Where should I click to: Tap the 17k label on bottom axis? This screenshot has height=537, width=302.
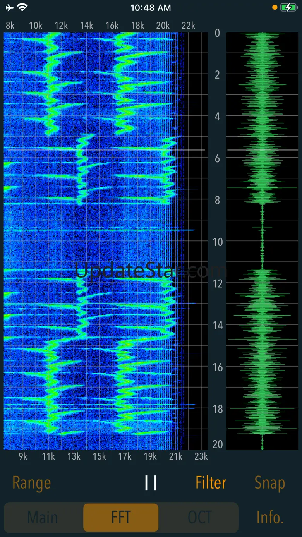(x=125, y=456)
